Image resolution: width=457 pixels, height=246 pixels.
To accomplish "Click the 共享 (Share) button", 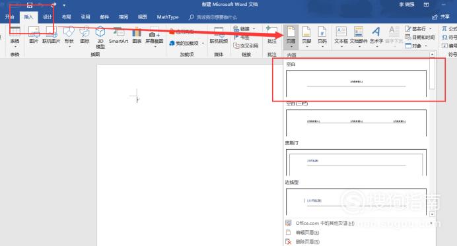I will pyautogui.click(x=441, y=17).
